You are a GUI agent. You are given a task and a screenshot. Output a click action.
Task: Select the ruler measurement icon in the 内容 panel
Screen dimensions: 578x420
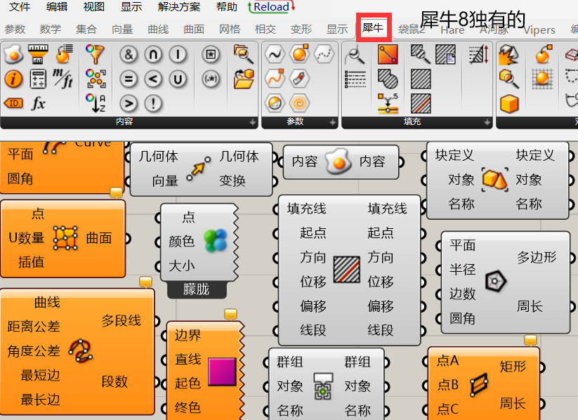(38, 55)
